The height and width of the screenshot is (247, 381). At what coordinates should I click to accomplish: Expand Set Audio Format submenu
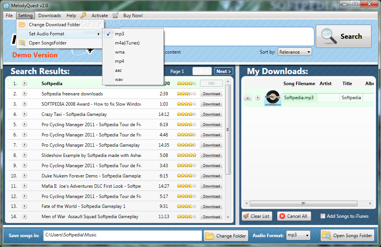click(60, 34)
